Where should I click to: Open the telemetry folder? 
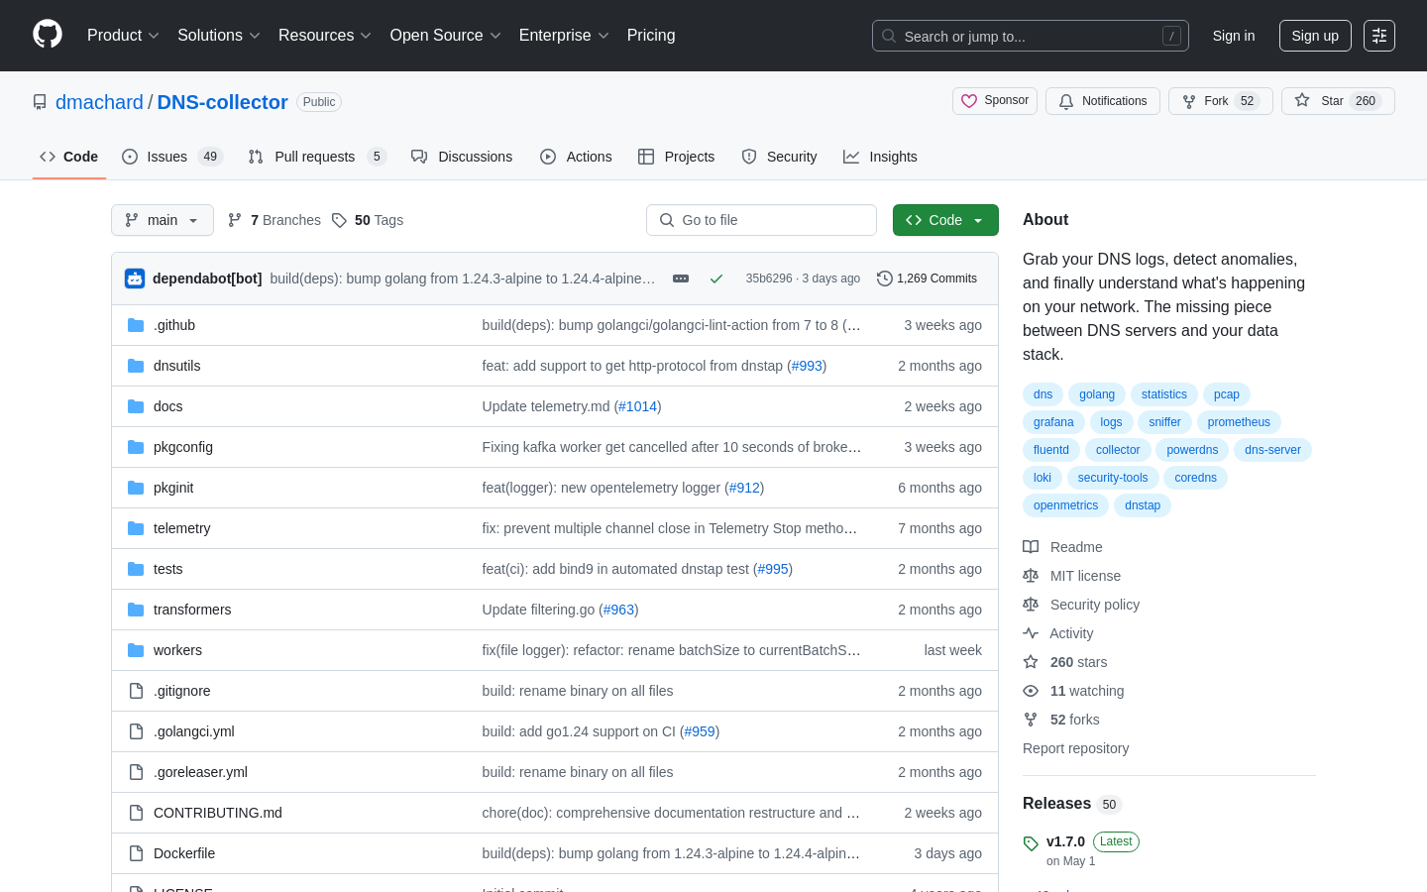[182, 528]
